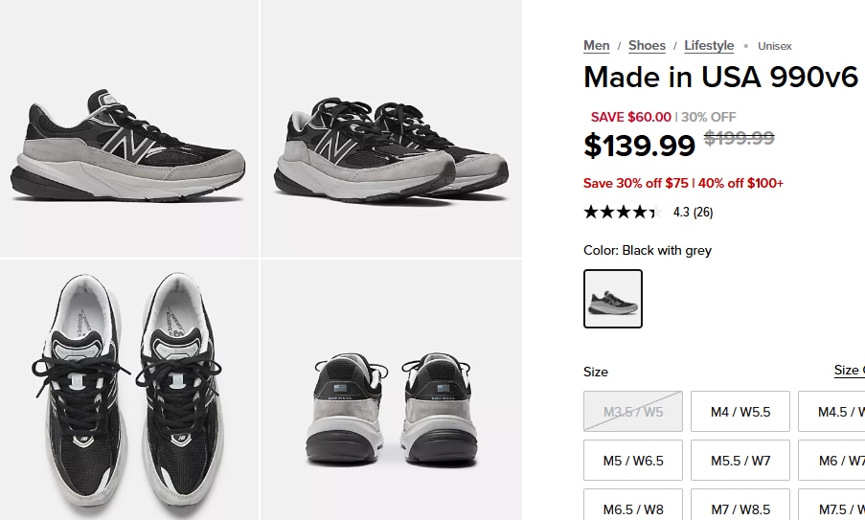
Task: Open the Size guide link
Action: pyautogui.click(x=849, y=371)
